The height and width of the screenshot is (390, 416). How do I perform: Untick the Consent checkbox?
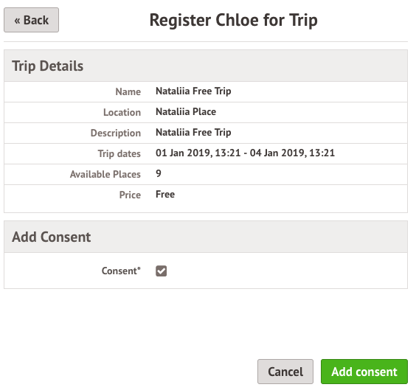pos(161,271)
